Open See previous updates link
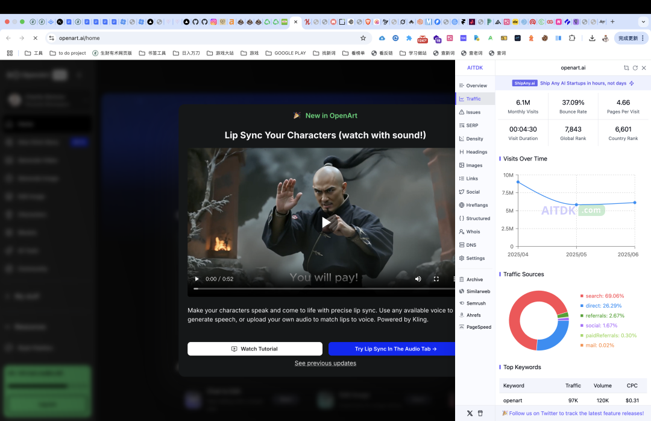 point(325,363)
